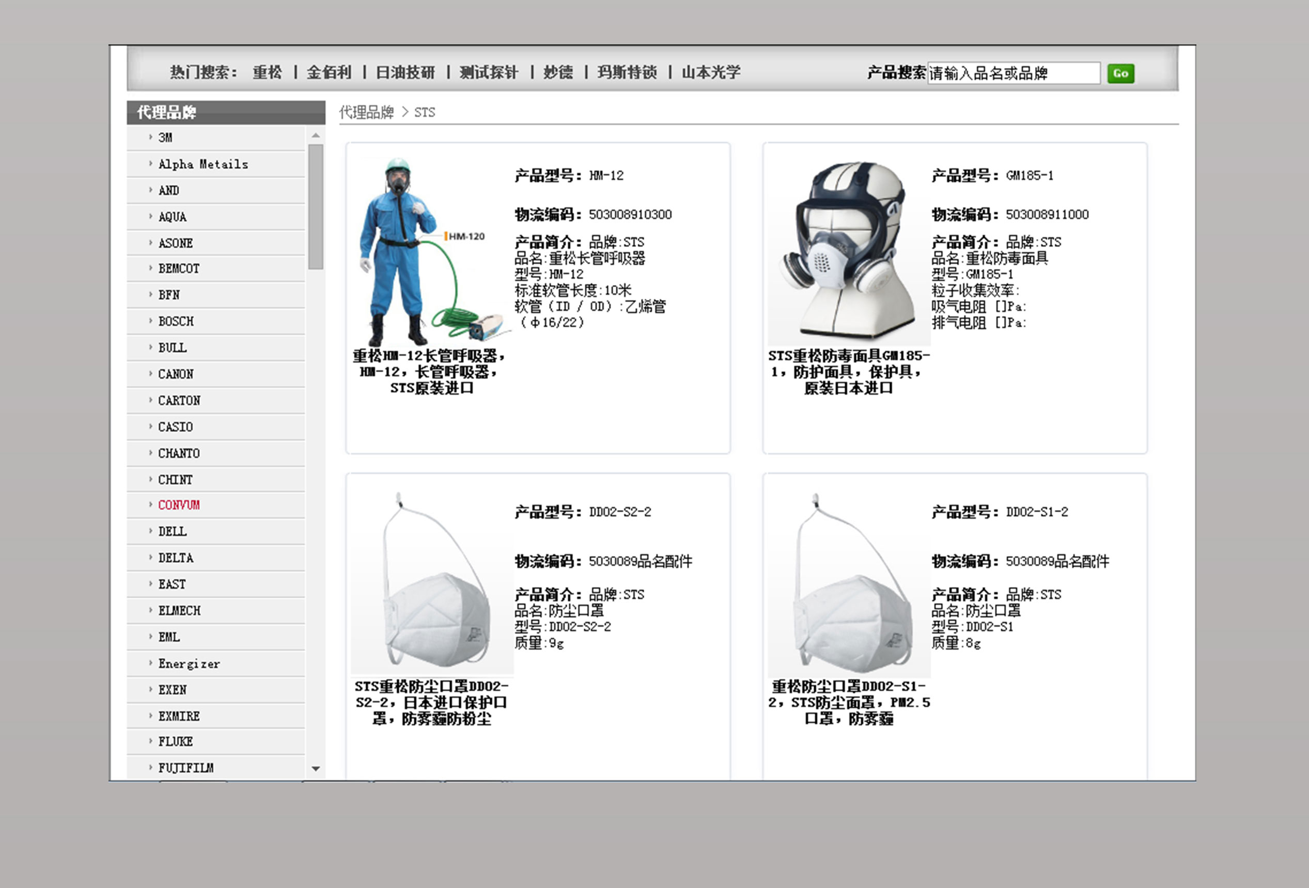This screenshot has height=888, width=1309.
Task: Click hot search link 山本光学
Action: 711,72
